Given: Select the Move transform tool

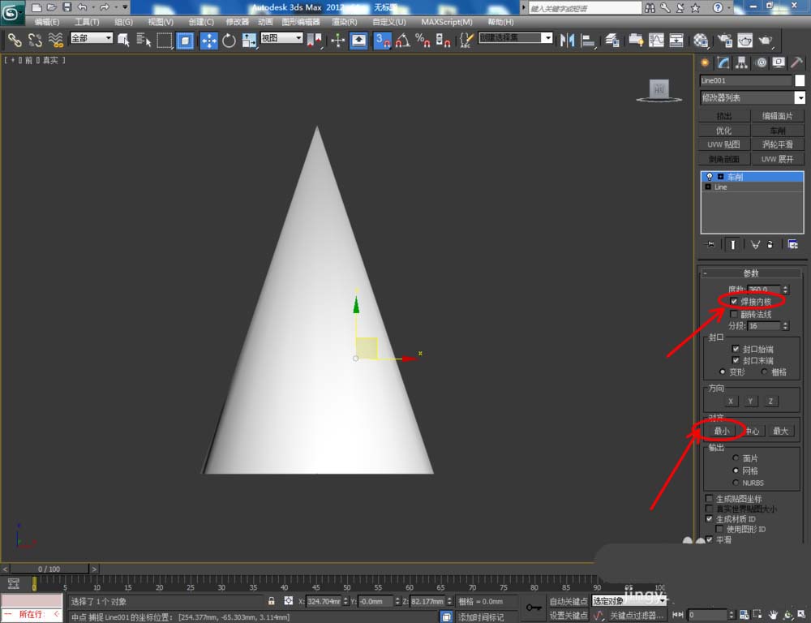Looking at the screenshot, I should [x=208, y=40].
